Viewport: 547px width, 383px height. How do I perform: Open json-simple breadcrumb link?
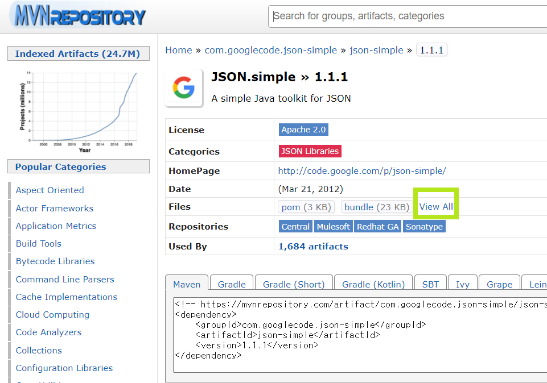tap(376, 50)
